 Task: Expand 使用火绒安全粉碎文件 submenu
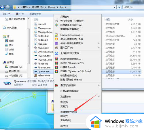77,43
